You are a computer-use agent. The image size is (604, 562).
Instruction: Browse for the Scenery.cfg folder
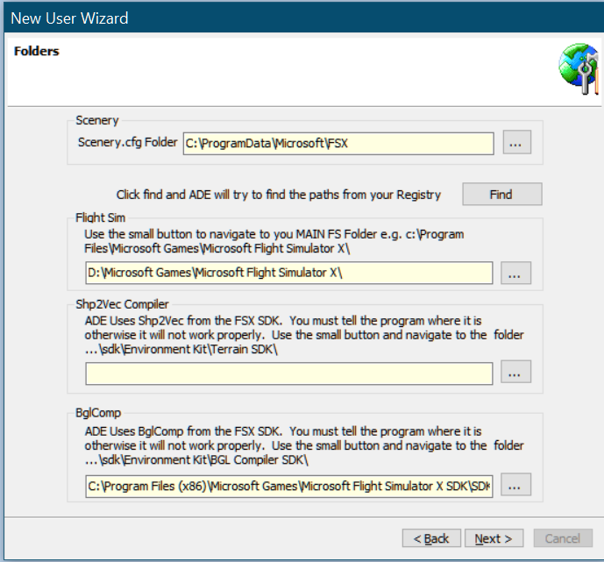click(517, 144)
